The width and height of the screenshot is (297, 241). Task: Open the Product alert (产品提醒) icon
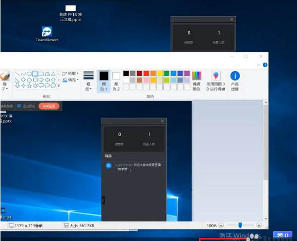[235, 80]
